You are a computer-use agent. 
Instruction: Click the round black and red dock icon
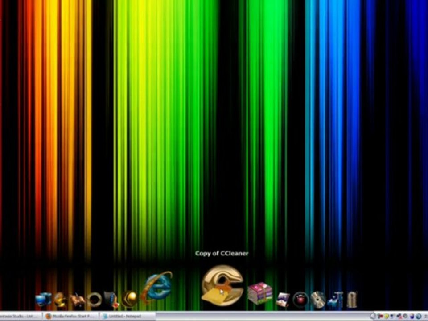300,300
